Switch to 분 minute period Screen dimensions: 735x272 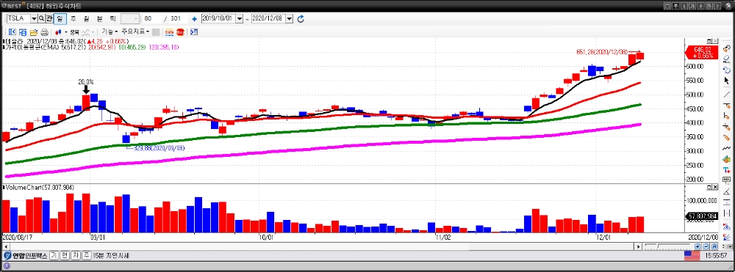point(100,18)
